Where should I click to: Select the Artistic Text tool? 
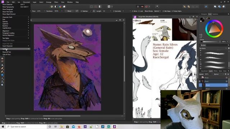(x=2, y=78)
